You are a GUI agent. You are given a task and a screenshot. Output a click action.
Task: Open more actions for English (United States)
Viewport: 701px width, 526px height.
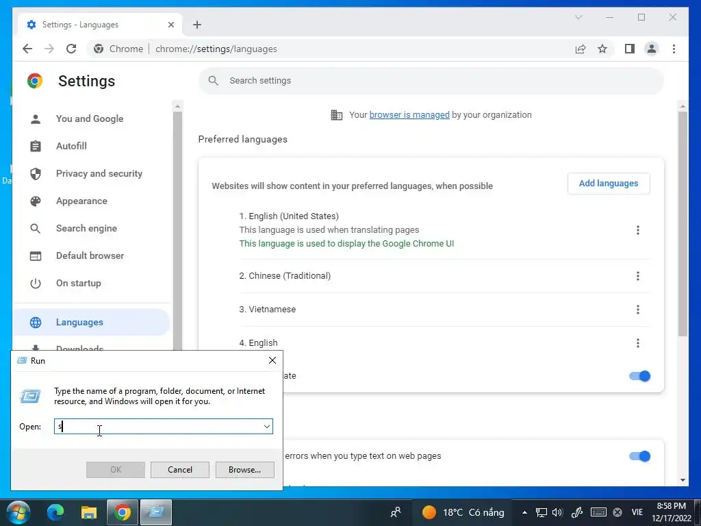coord(637,230)
